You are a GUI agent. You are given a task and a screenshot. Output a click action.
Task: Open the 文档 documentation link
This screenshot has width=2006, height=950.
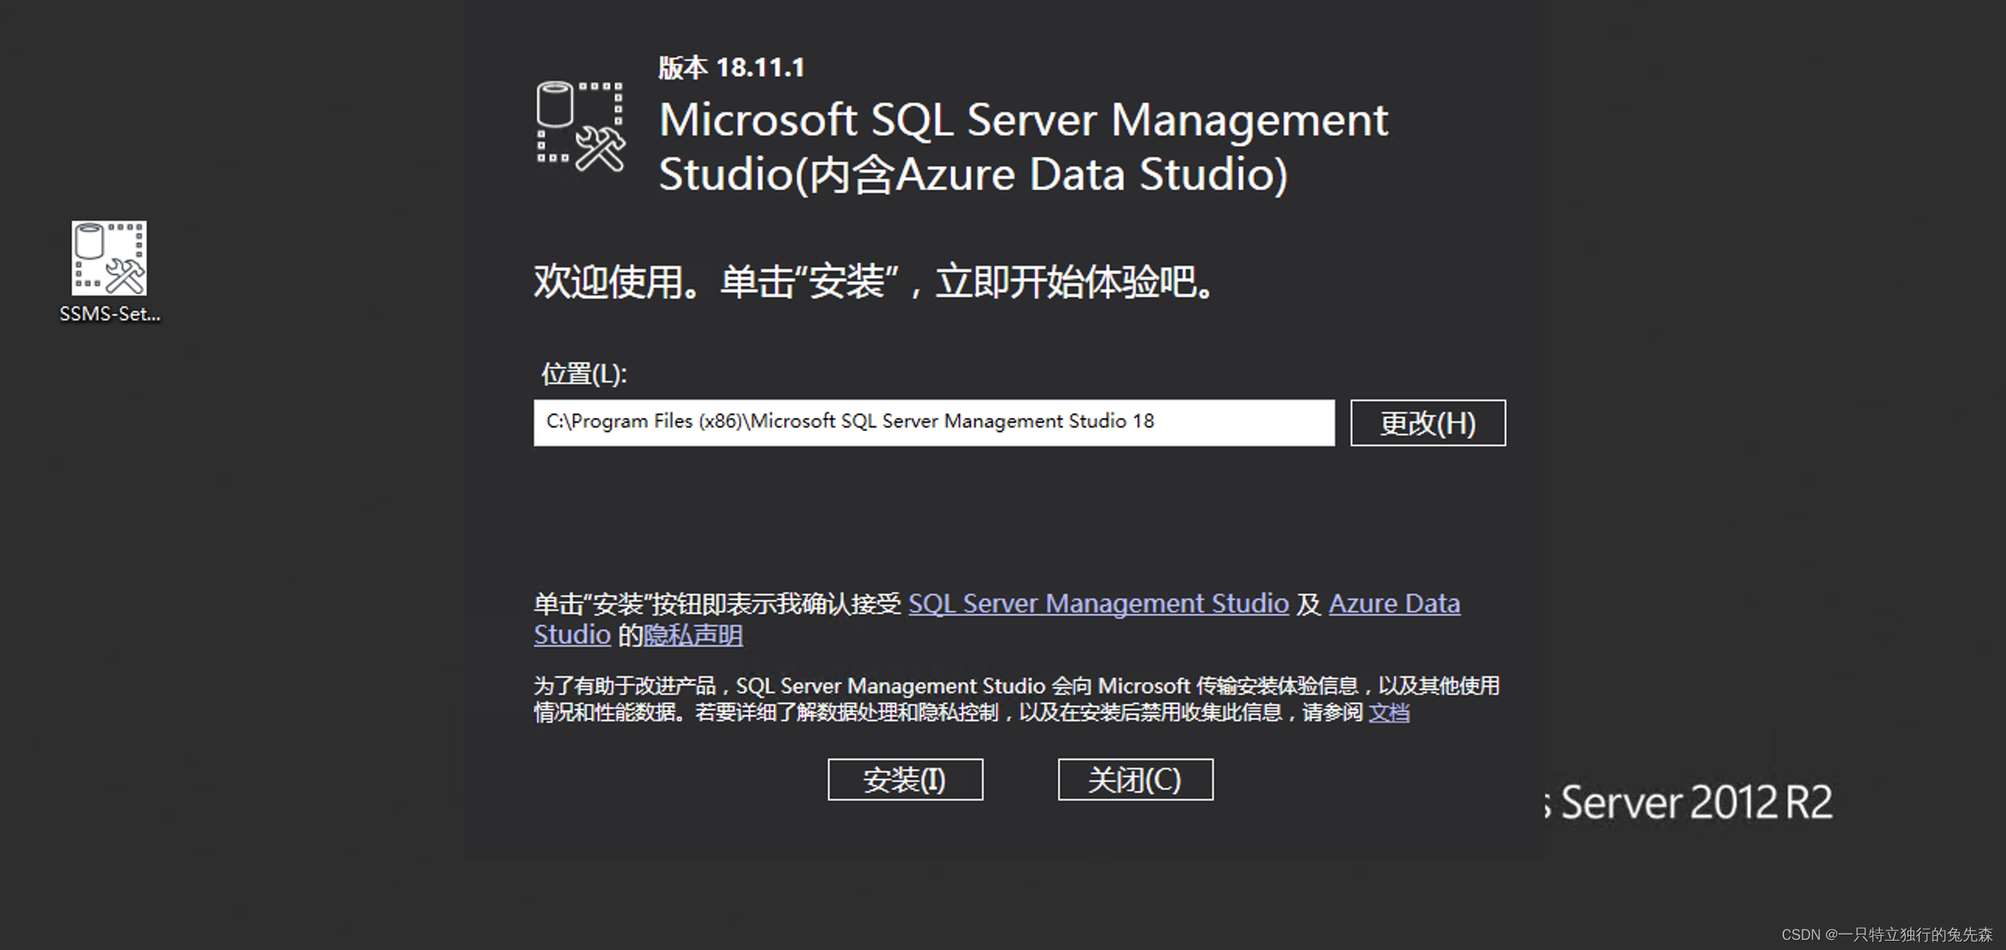click(x=1389, y=712)
